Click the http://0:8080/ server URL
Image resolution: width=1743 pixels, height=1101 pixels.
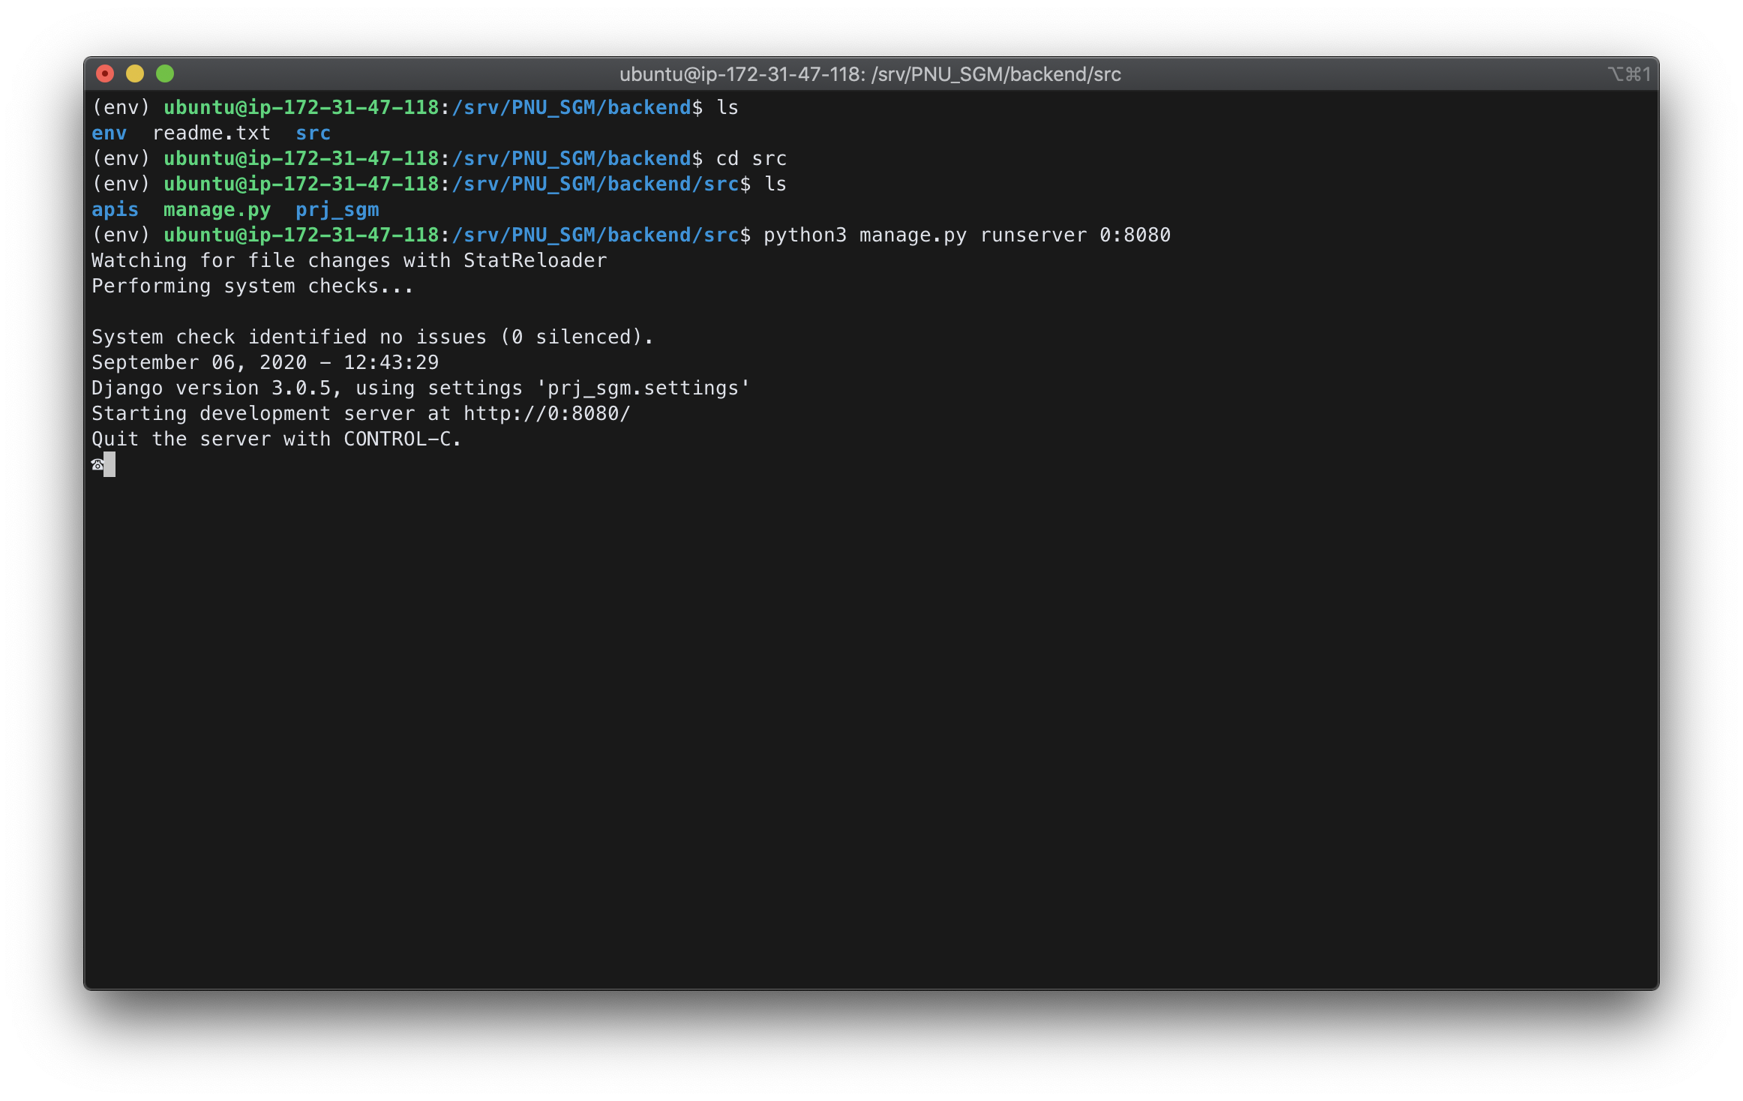[547, 413]
